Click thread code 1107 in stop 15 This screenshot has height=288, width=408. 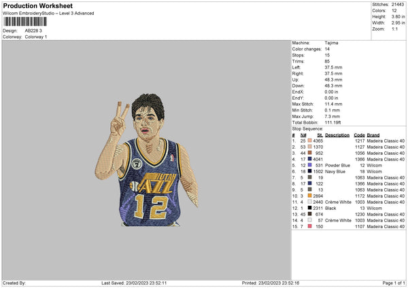360,227
